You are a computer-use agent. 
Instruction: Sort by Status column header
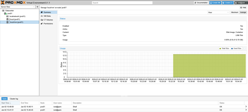pos(231,103)
